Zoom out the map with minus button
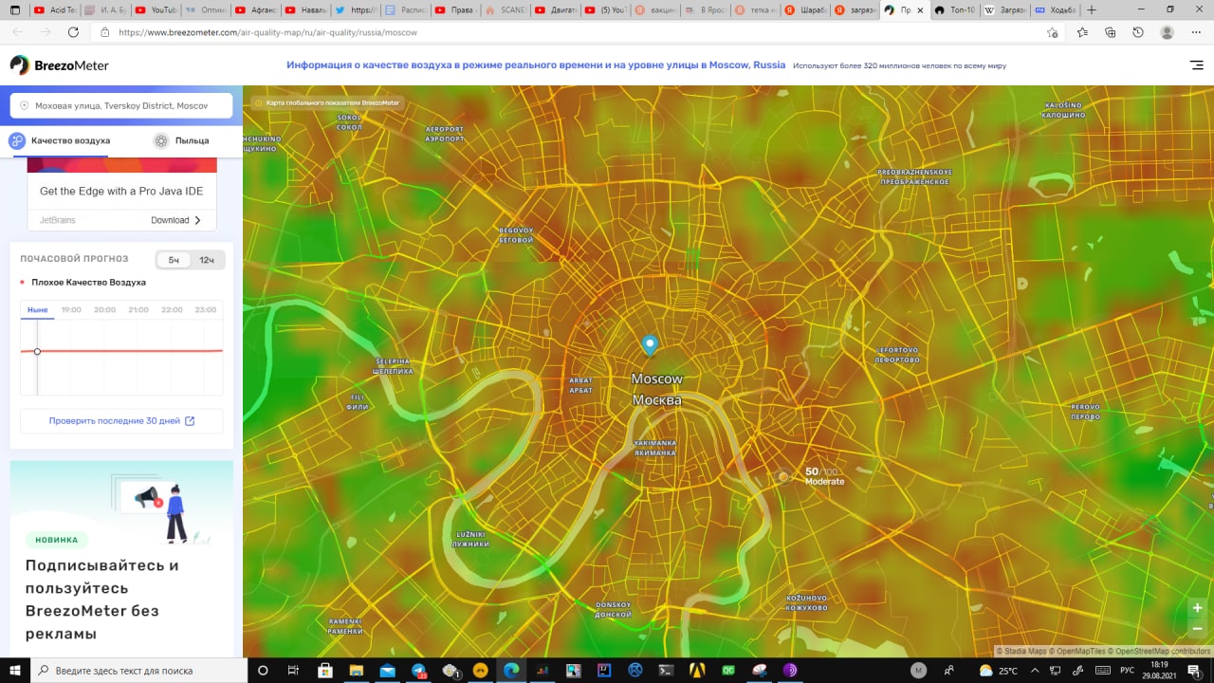Viewport: 1214px width, 683px height. [1197, 628]
